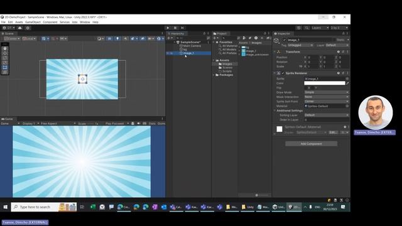
Task: Click the Pause button in Unity toolbar
Action: [x=175, y=28]
